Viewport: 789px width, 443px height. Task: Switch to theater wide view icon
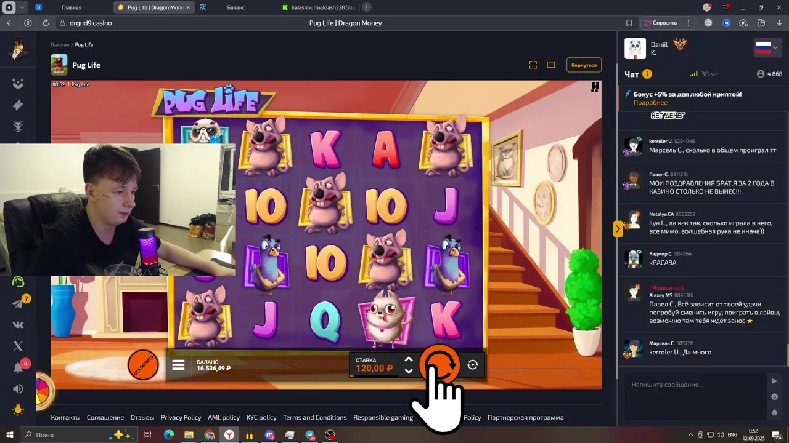click(x=551, y=65)
